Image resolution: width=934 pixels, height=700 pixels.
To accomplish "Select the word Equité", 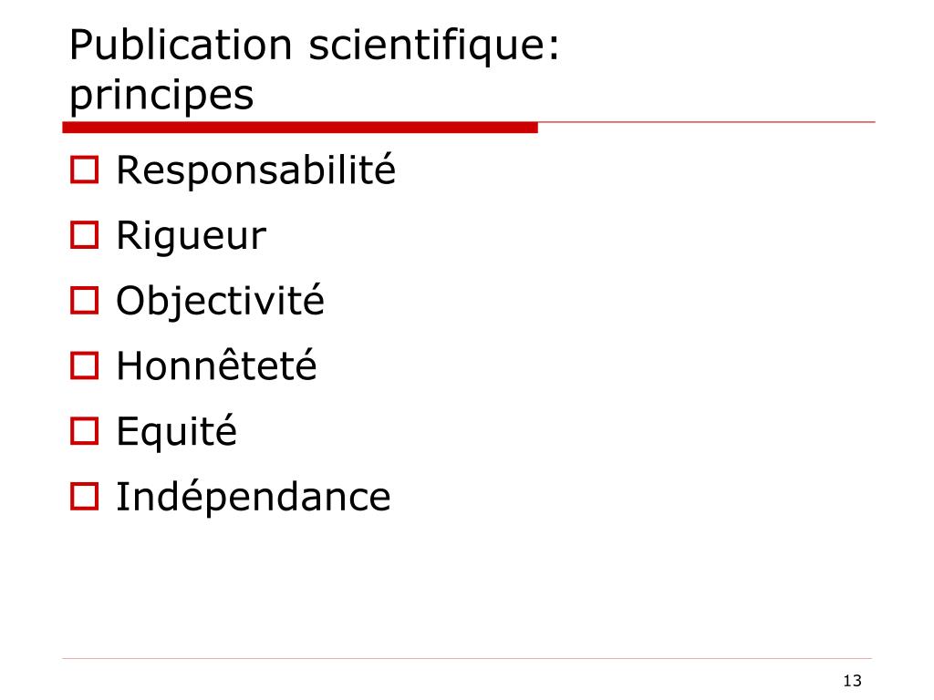I will coord(176,431).
